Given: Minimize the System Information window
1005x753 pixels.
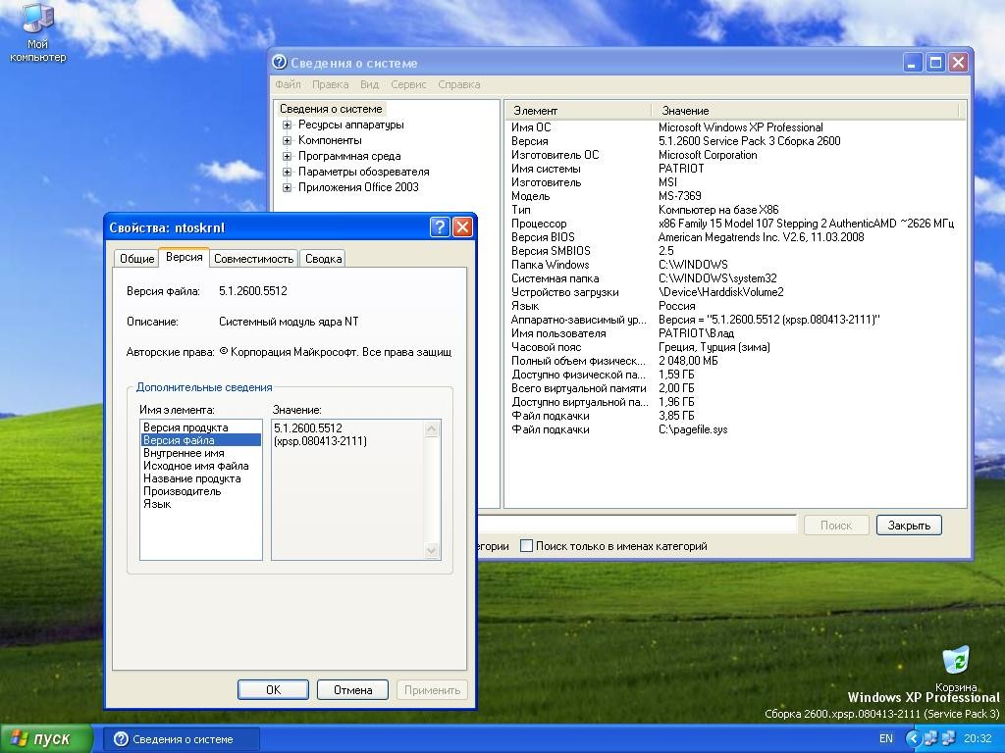Looking at the screenshot, I should click(913, 62).
